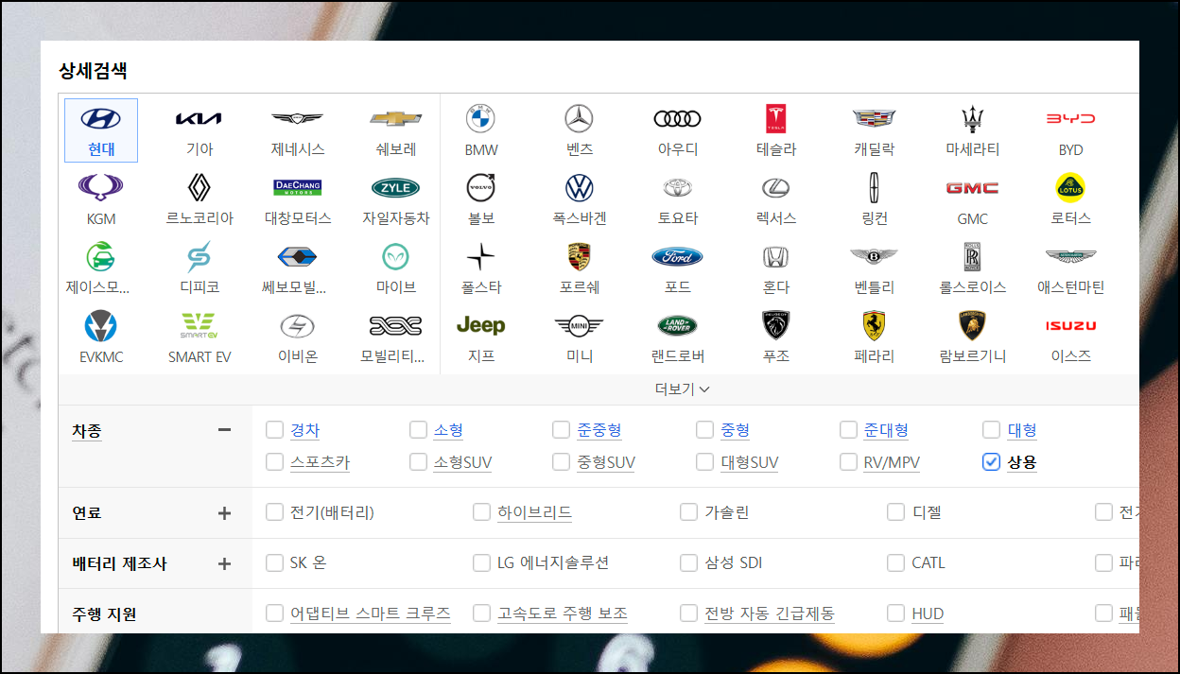The height and width of the screenshot is (674, 1180).
Task: Pick the Lincoln (링컨) logo
Action: click(875, 187)
